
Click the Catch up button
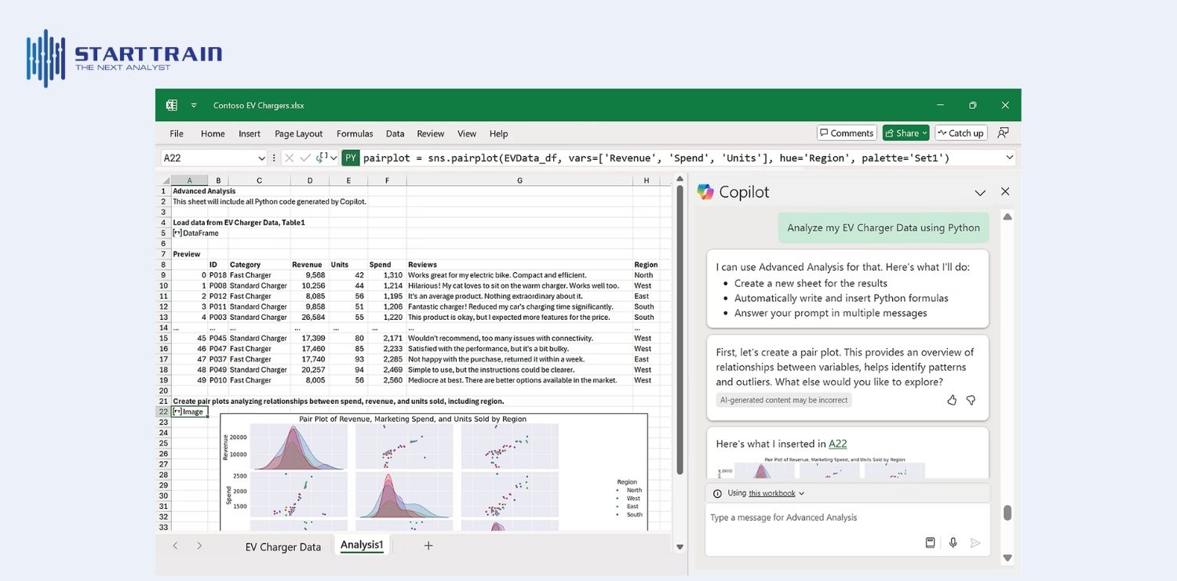point(960,133)
